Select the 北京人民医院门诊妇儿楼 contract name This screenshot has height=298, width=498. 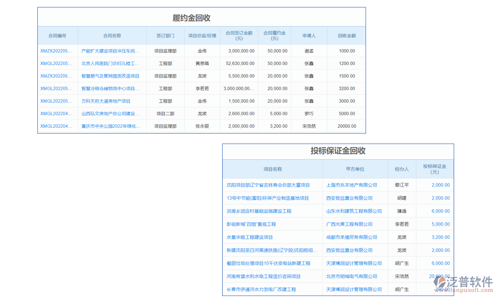[109, 63]
